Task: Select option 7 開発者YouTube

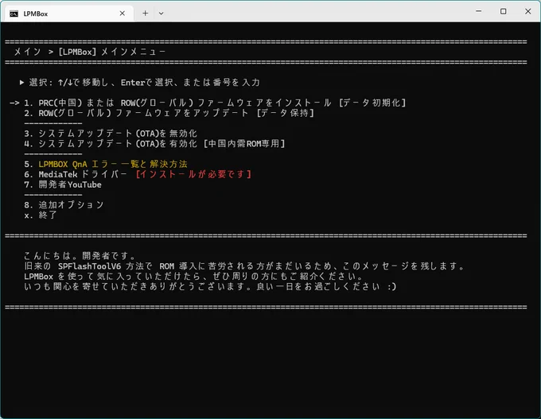Action: [63, 184]
